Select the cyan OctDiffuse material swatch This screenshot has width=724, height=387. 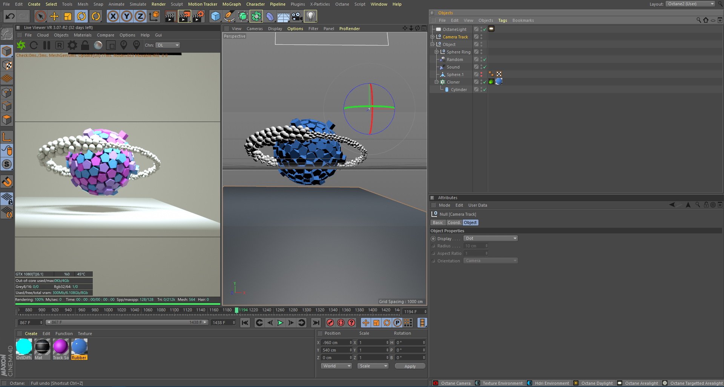24,349
